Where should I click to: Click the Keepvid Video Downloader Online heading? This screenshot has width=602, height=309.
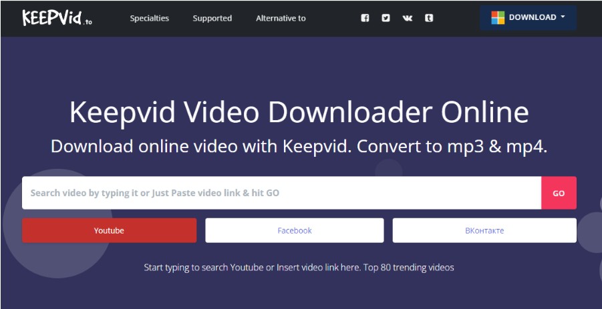tap(299, 112)
